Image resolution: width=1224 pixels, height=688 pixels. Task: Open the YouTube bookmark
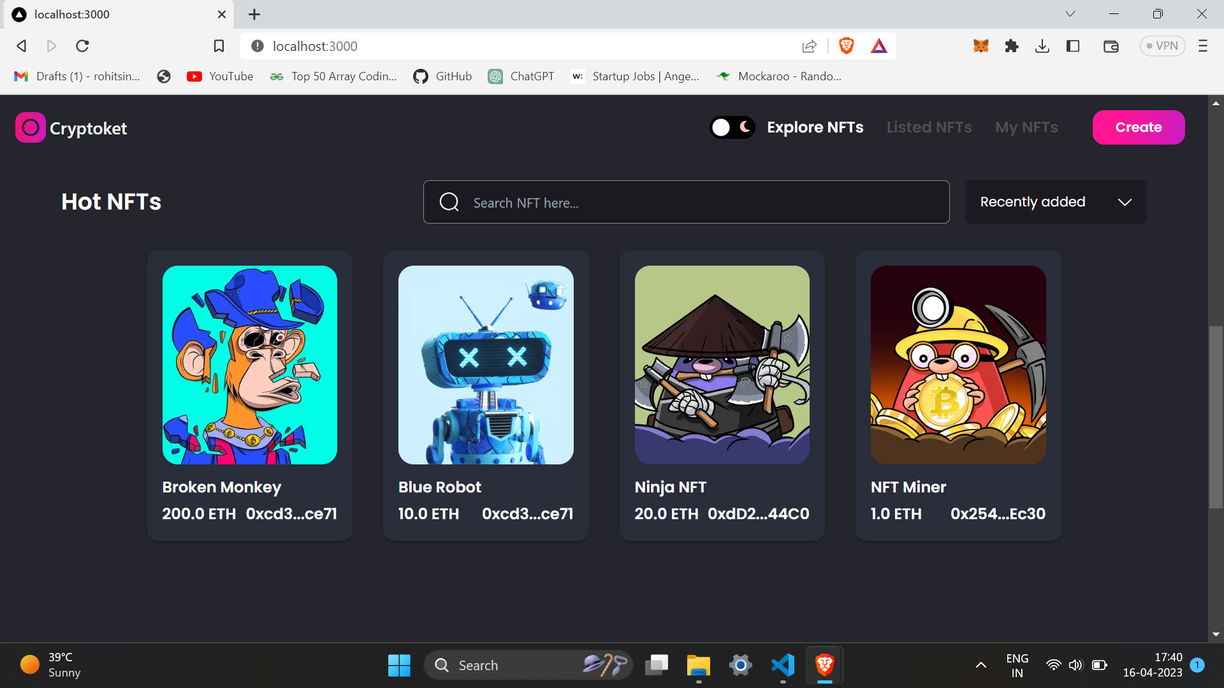click(220, 76)
